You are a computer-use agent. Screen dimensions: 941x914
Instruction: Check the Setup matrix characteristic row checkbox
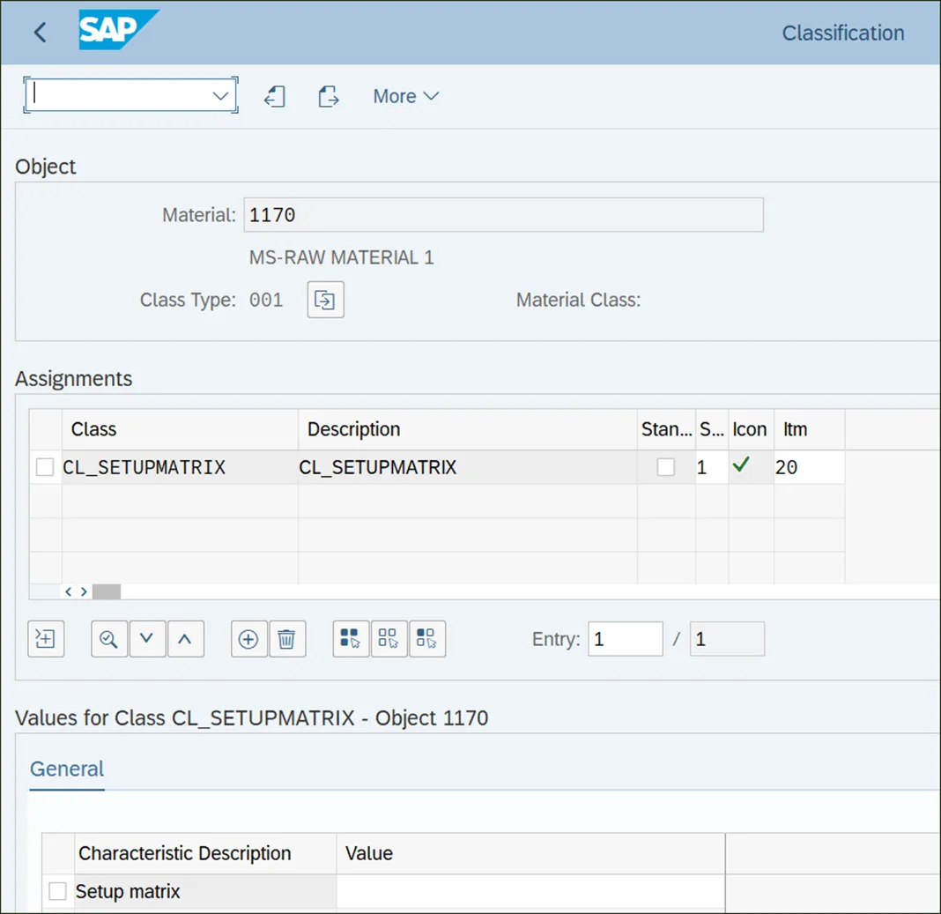coord(57,891)
